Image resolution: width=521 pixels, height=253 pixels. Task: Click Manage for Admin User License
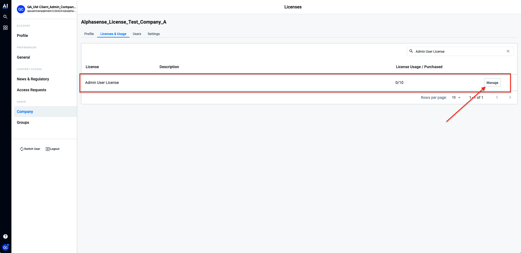click(x=492, y=83)
